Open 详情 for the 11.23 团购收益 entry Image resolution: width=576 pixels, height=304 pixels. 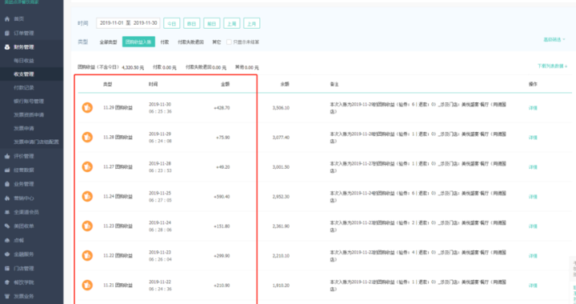[x=533, y=226]
